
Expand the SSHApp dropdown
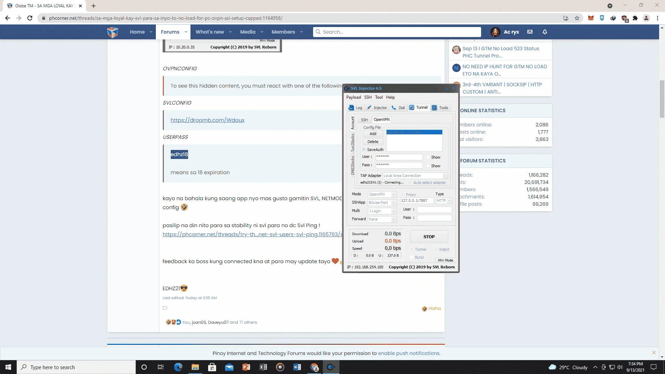tap(393, 203)
